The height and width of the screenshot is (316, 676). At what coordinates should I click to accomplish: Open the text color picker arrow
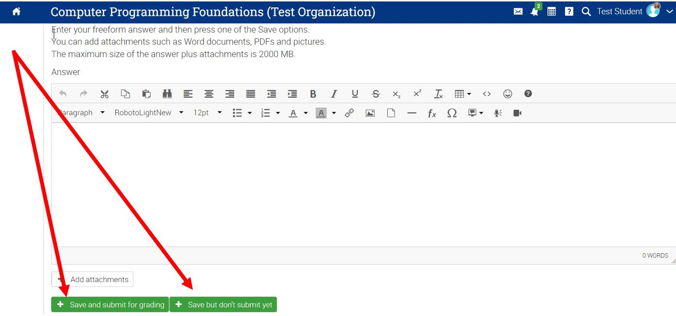coord(306,113)
